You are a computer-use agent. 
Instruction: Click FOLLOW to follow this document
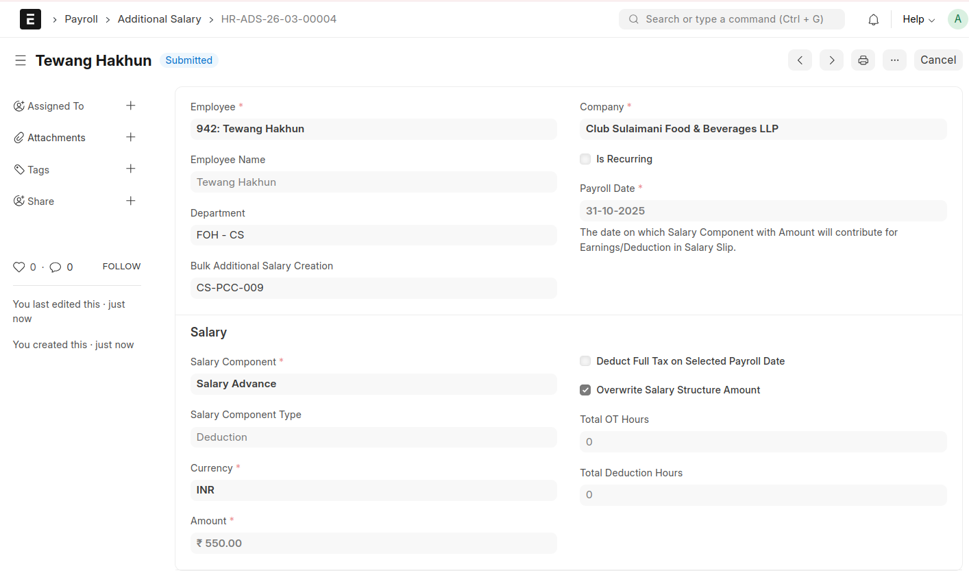tap(121, 267)
